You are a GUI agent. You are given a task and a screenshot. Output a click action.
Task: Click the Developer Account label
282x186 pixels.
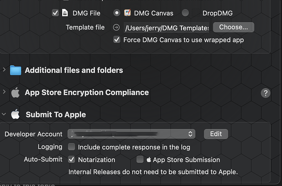(x=34, y=134)
